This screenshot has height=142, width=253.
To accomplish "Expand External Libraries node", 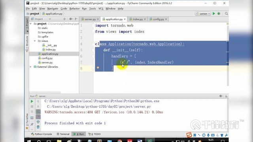I will pos(31,67).
